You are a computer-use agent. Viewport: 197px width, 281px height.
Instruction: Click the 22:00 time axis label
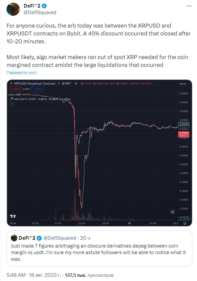[82, 223]
